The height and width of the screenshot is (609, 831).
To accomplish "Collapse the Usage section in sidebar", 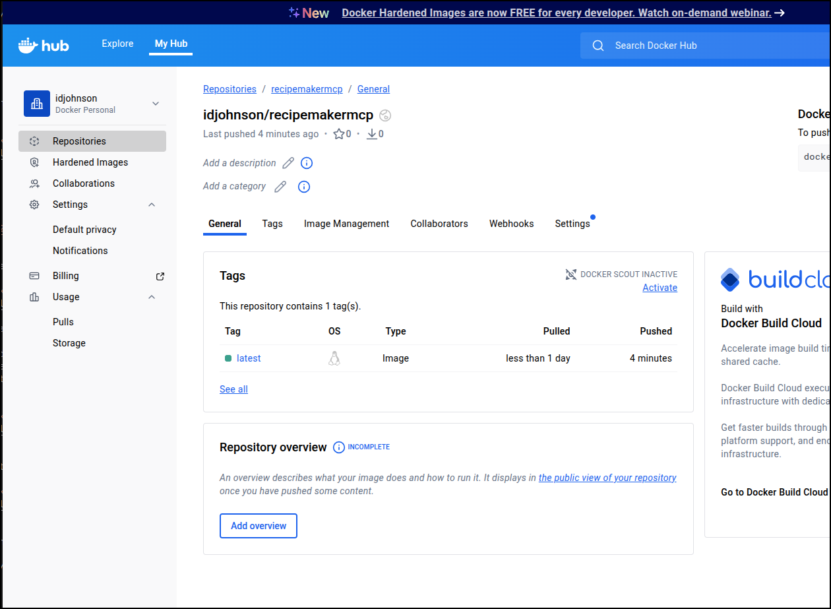I will click(x=152, y=297).
